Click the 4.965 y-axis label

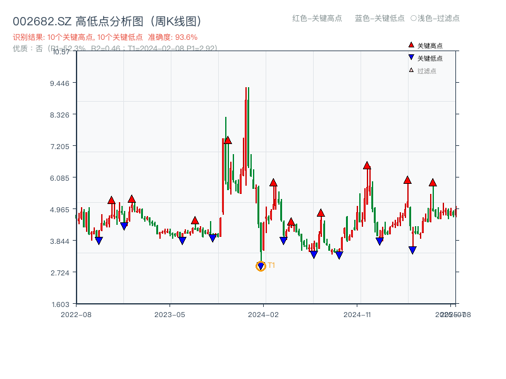[x=59, y=210]
